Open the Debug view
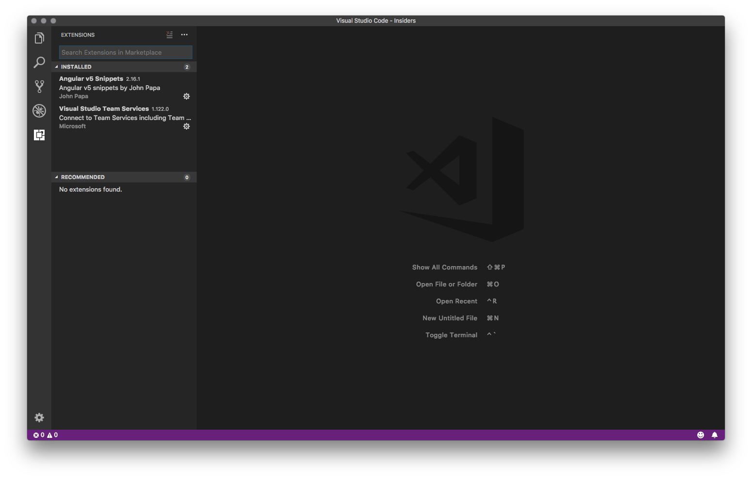This screenshot has height=479, width=752. [39, 110]
